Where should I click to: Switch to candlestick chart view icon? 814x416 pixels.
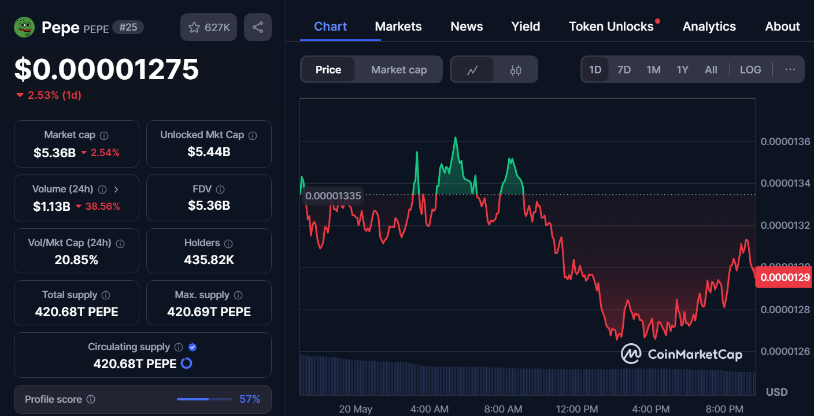[516, 70]
